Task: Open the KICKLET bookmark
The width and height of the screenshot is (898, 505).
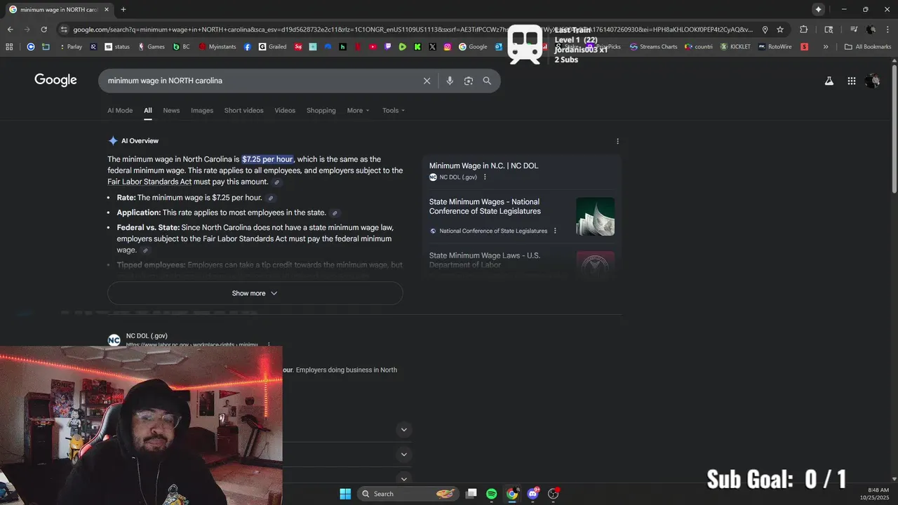Action: [x=735, y=47]
